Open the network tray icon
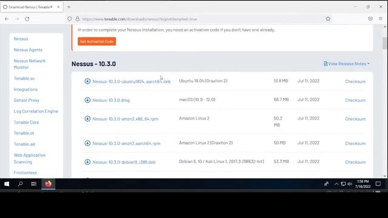The image size is (388, 218). [x=343, y=184]
